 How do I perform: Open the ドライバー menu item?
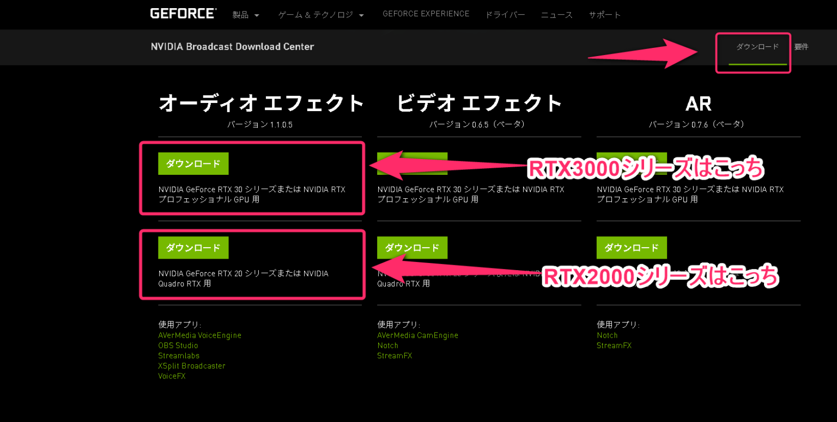505,15
